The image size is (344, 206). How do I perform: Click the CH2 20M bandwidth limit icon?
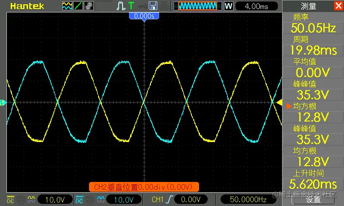point(90,200)
